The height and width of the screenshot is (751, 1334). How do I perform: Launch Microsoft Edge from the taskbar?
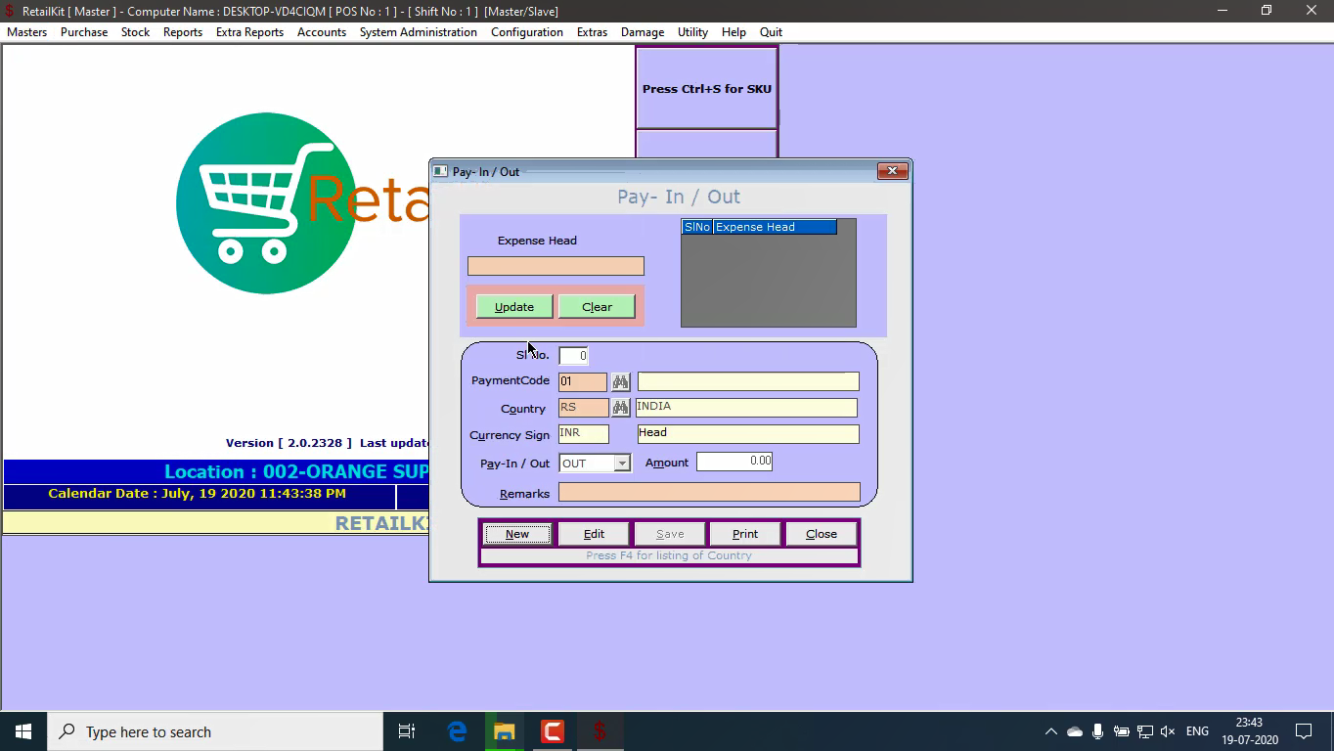(x=457, y=731)
